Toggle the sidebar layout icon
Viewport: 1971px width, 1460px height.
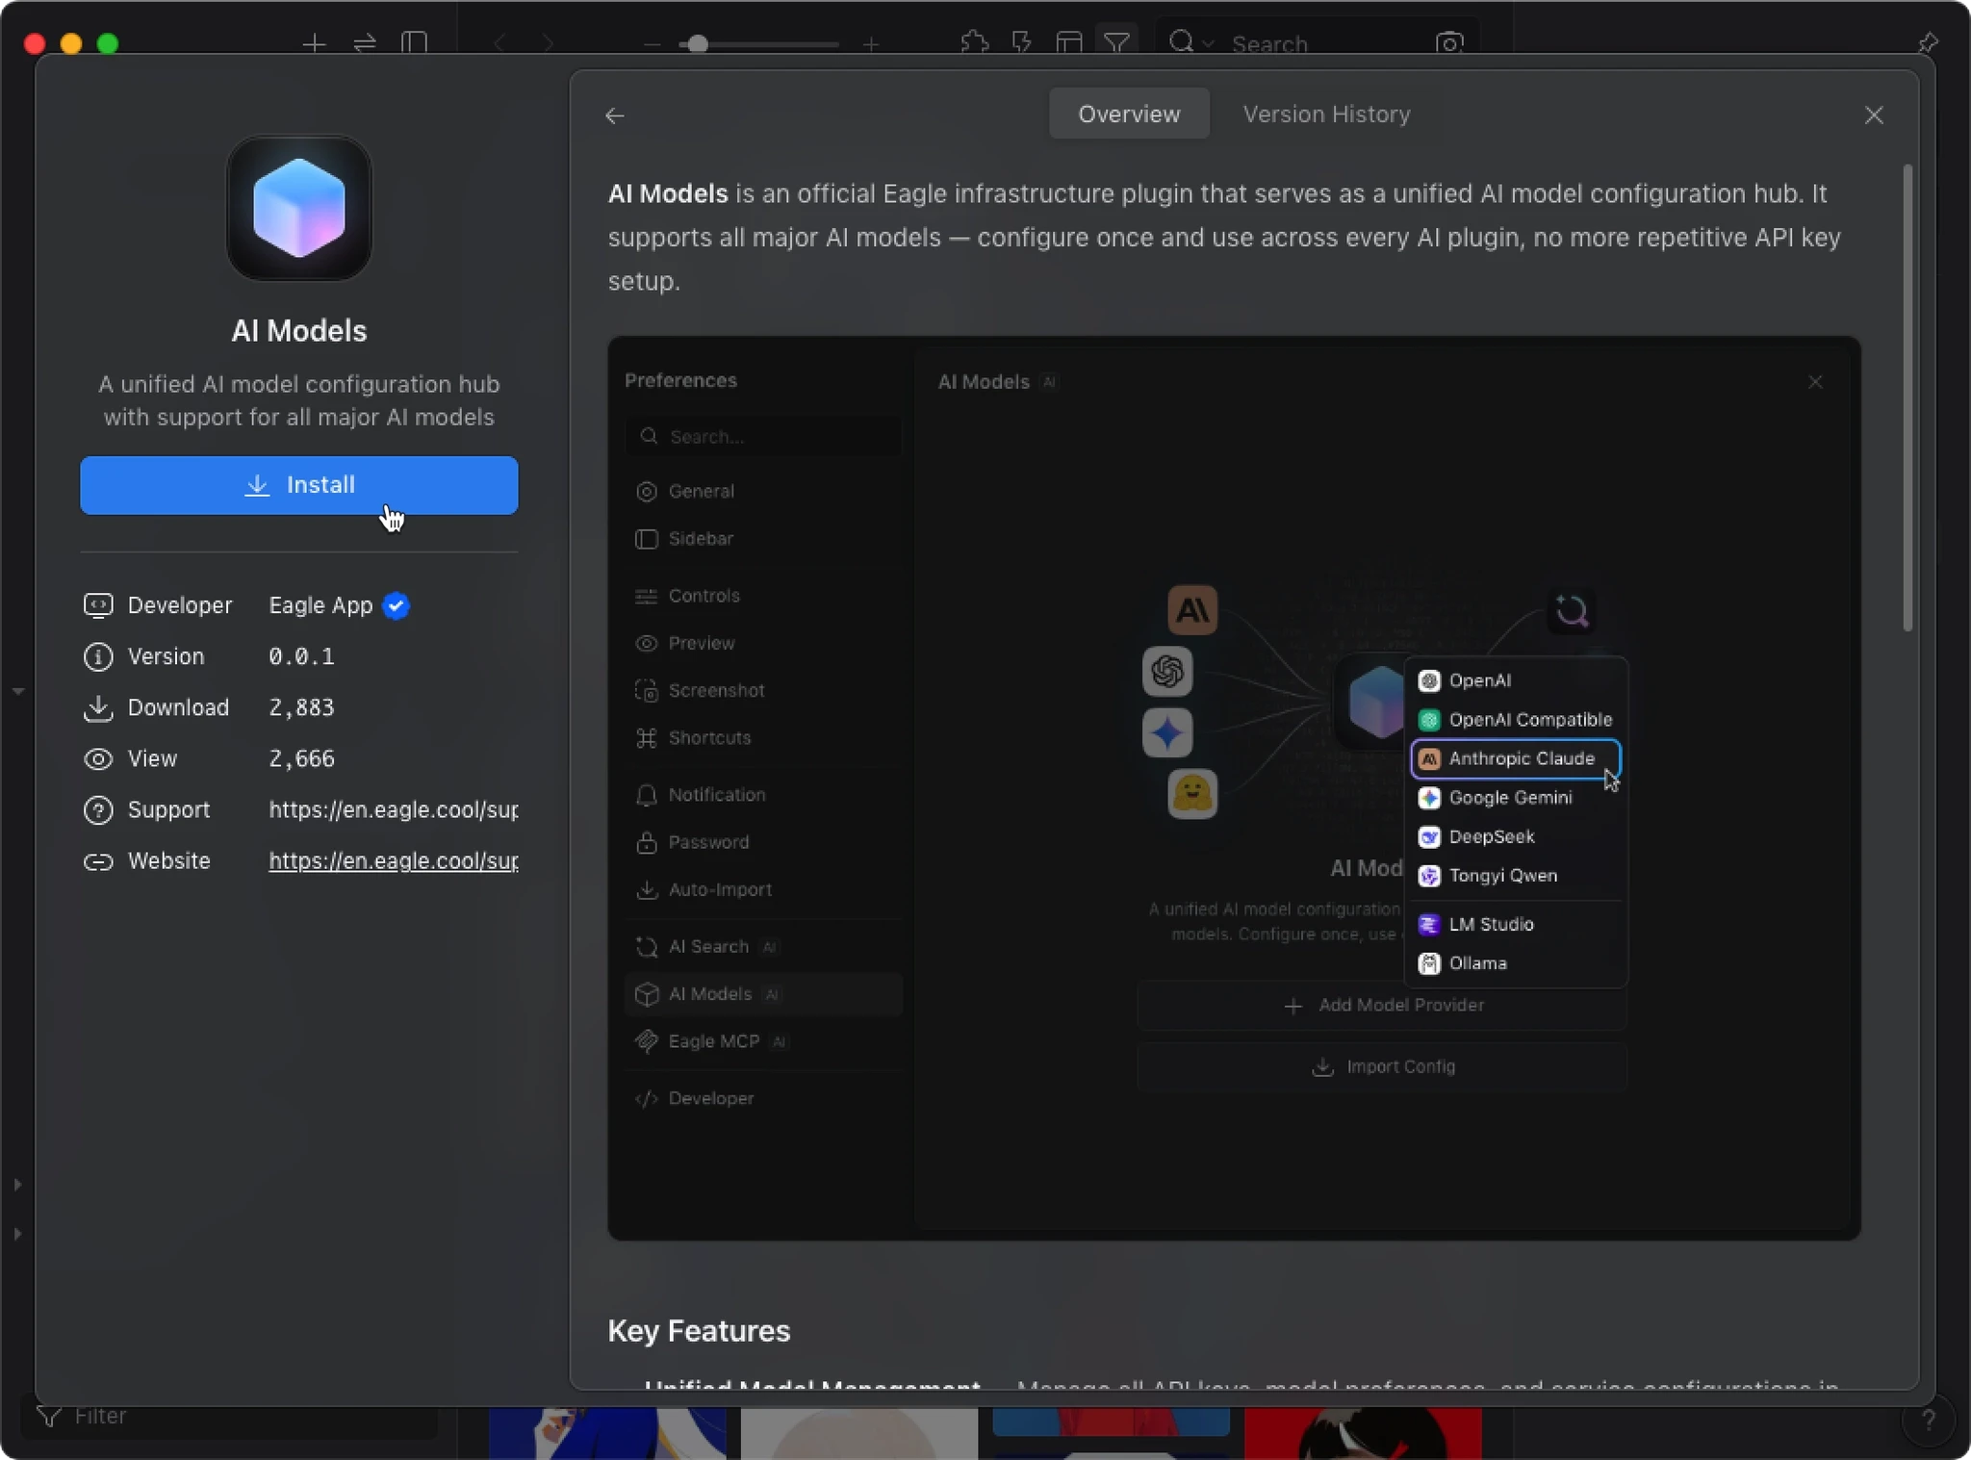click(414, 43)
